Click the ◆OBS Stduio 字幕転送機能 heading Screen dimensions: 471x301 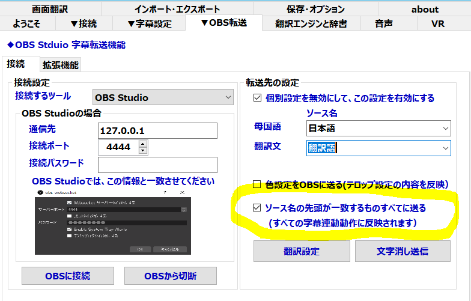point(66,45)
